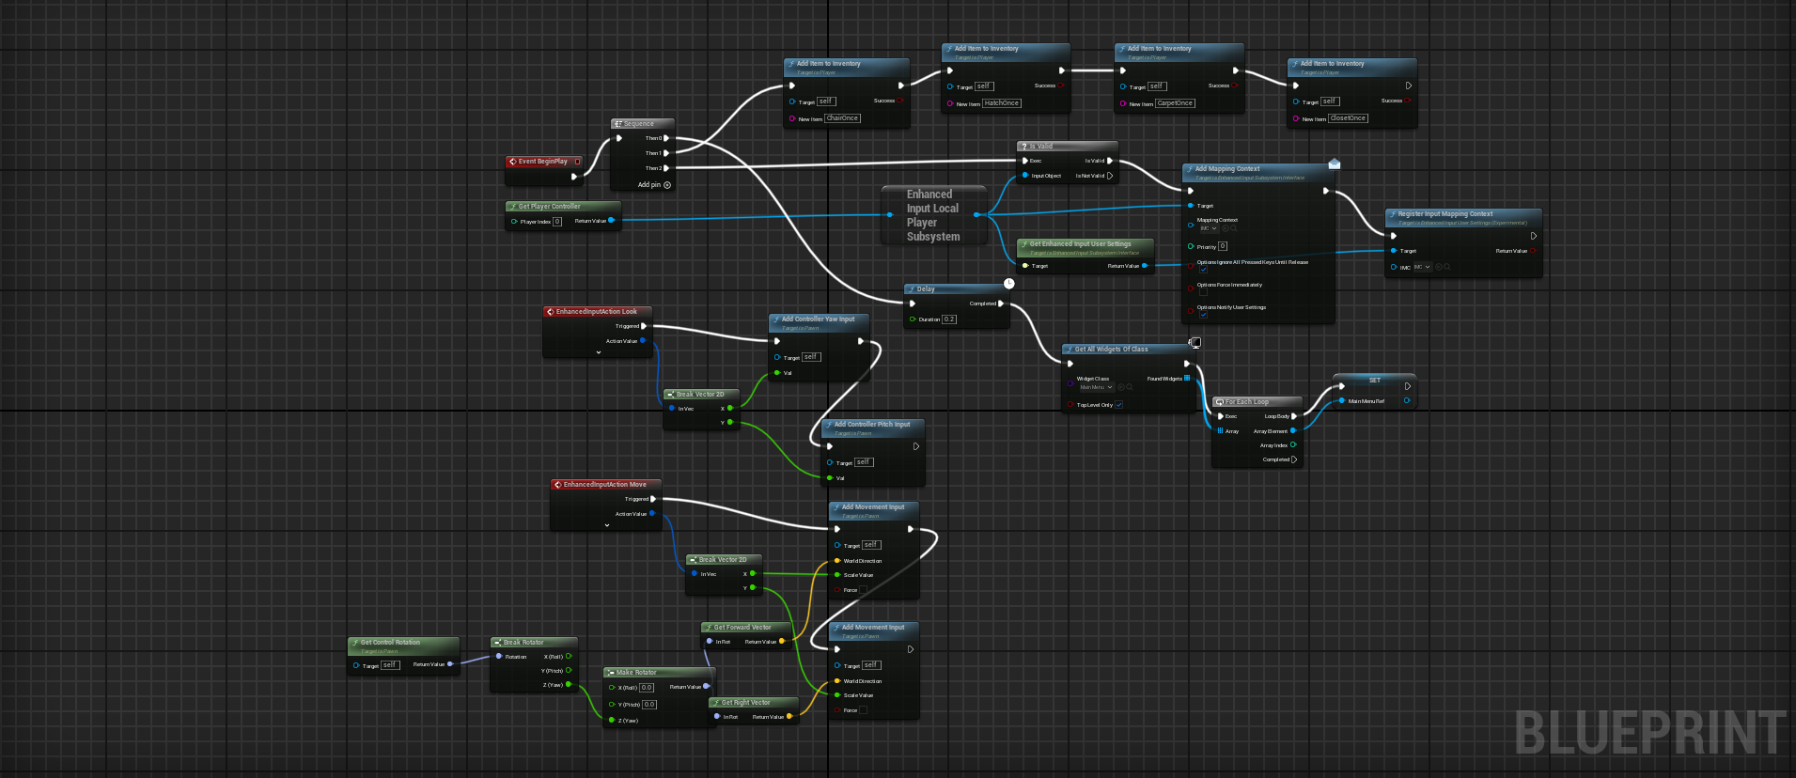Click the Completed pin on the Delay node
This screenshot has width=1796, height=778.
point(1001,303)
